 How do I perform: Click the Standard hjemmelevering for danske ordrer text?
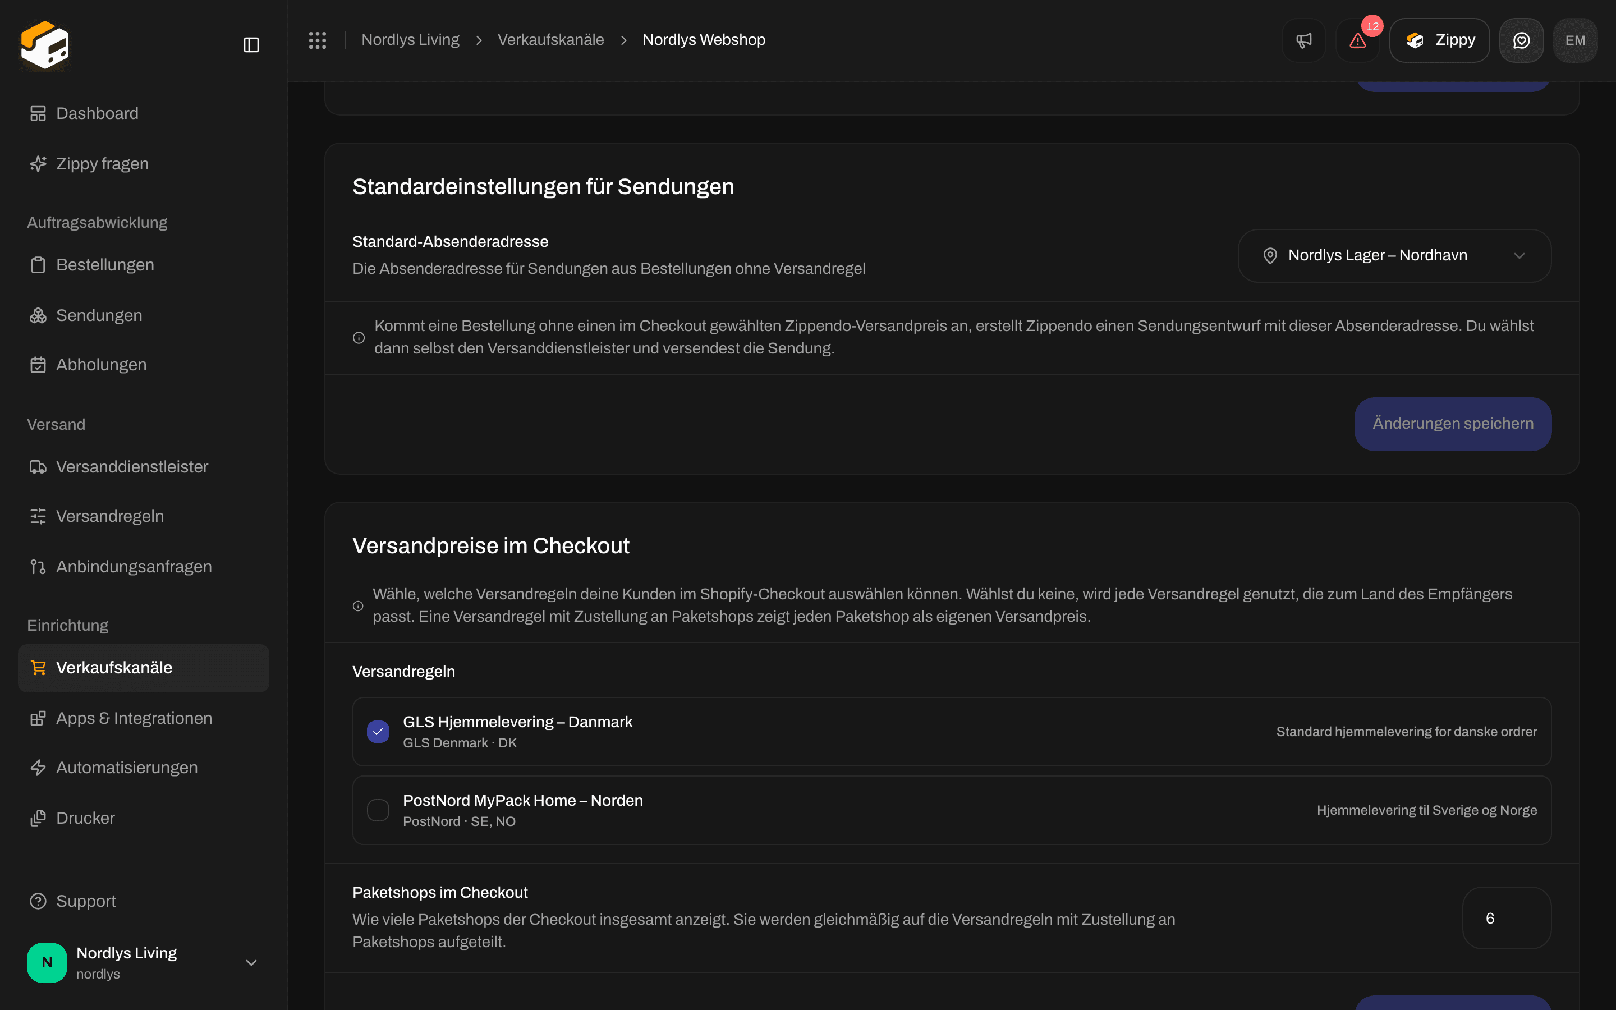pyautogui.click(x=1406, y=732)
